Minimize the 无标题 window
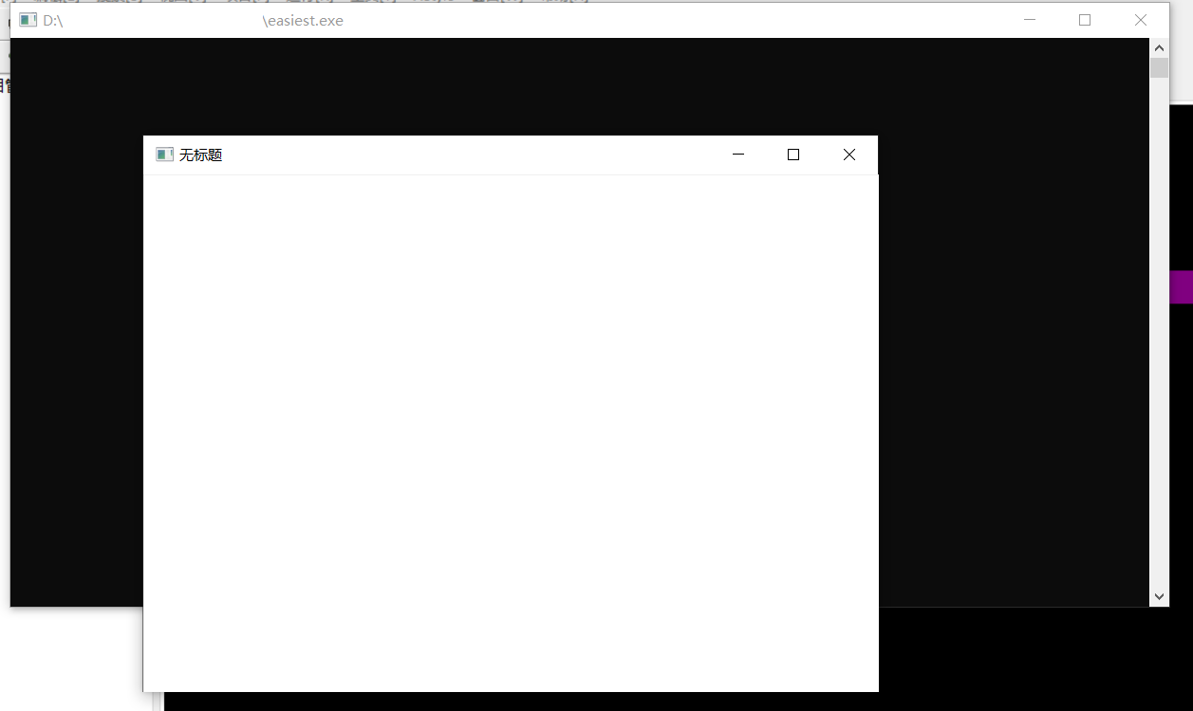 click(x=738, y=155)
